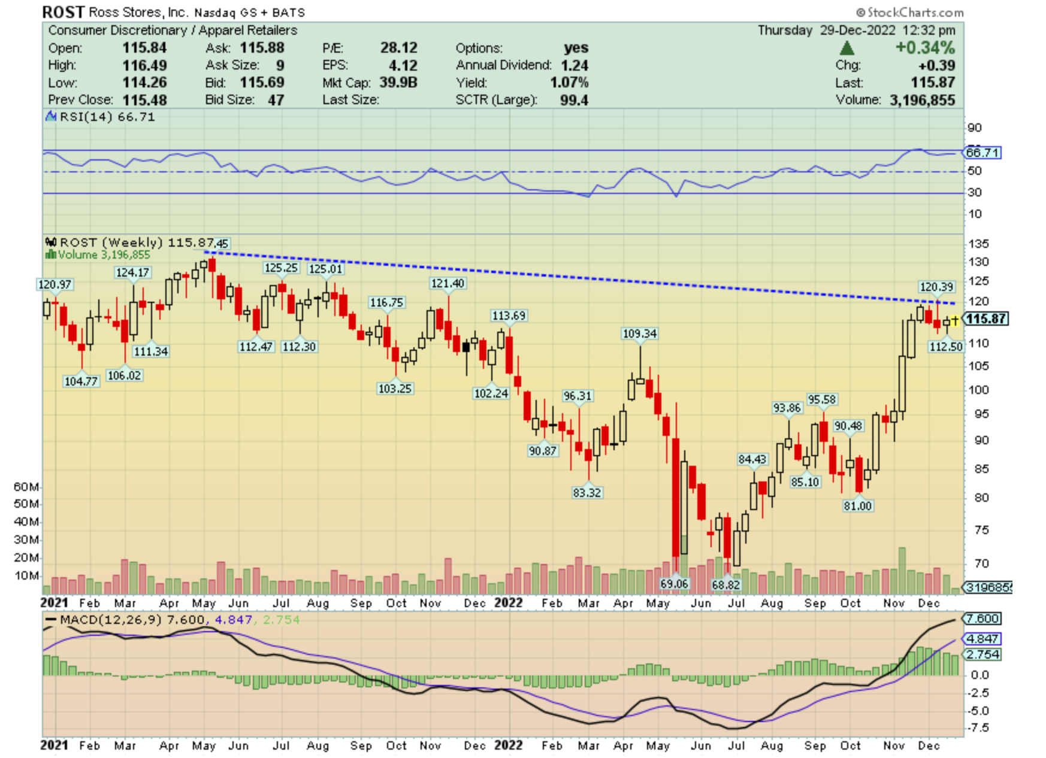Click the 109.34 peak price label
Image resolution: width=1046 pixels, height=758 pixels.
pos(639,333)
